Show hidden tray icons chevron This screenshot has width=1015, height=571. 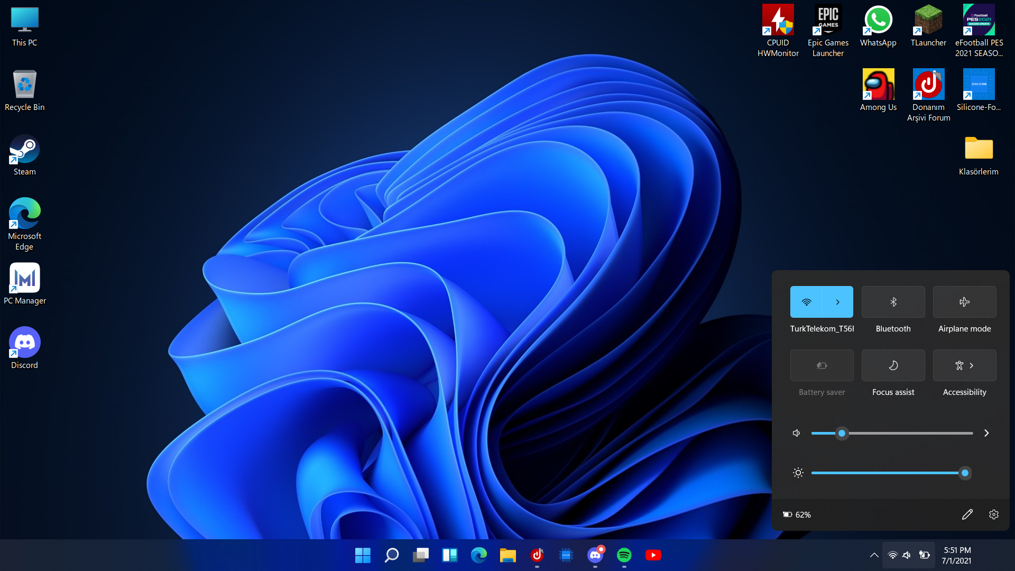pos(874,555)
